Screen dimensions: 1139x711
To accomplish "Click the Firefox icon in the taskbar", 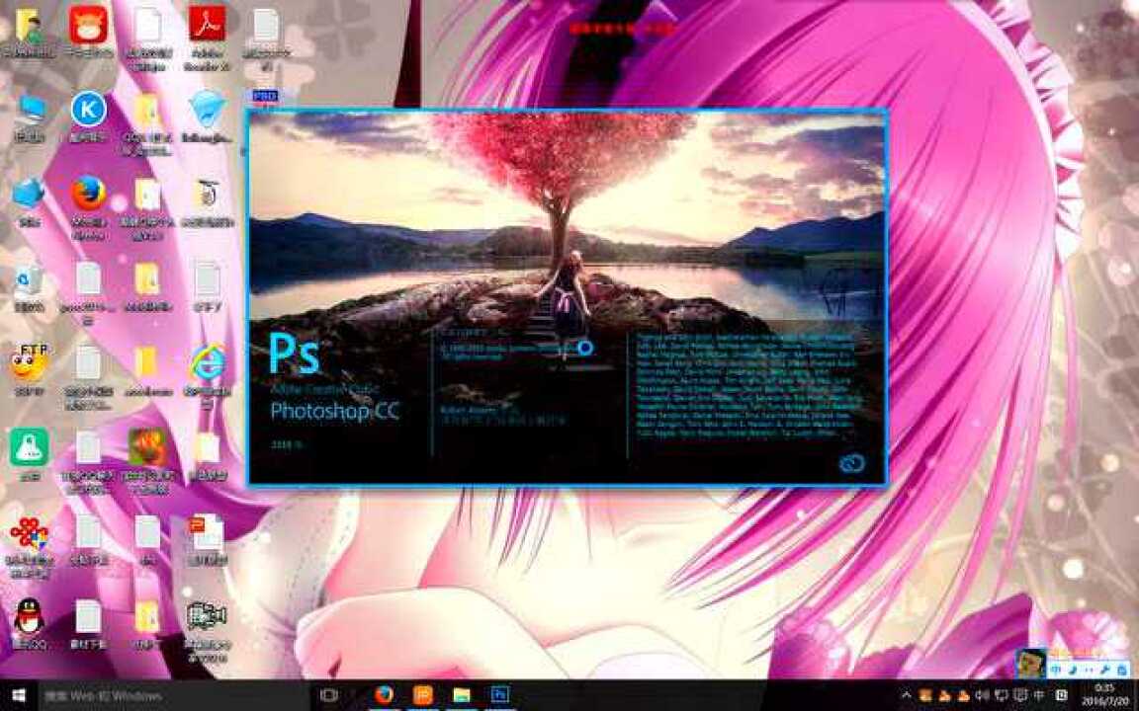I will [384, 695].
